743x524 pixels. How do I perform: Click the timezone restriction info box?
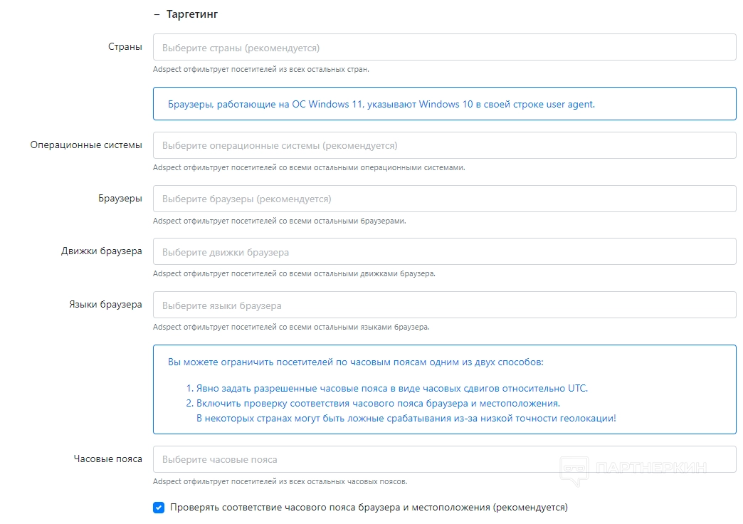click(444, 389)
